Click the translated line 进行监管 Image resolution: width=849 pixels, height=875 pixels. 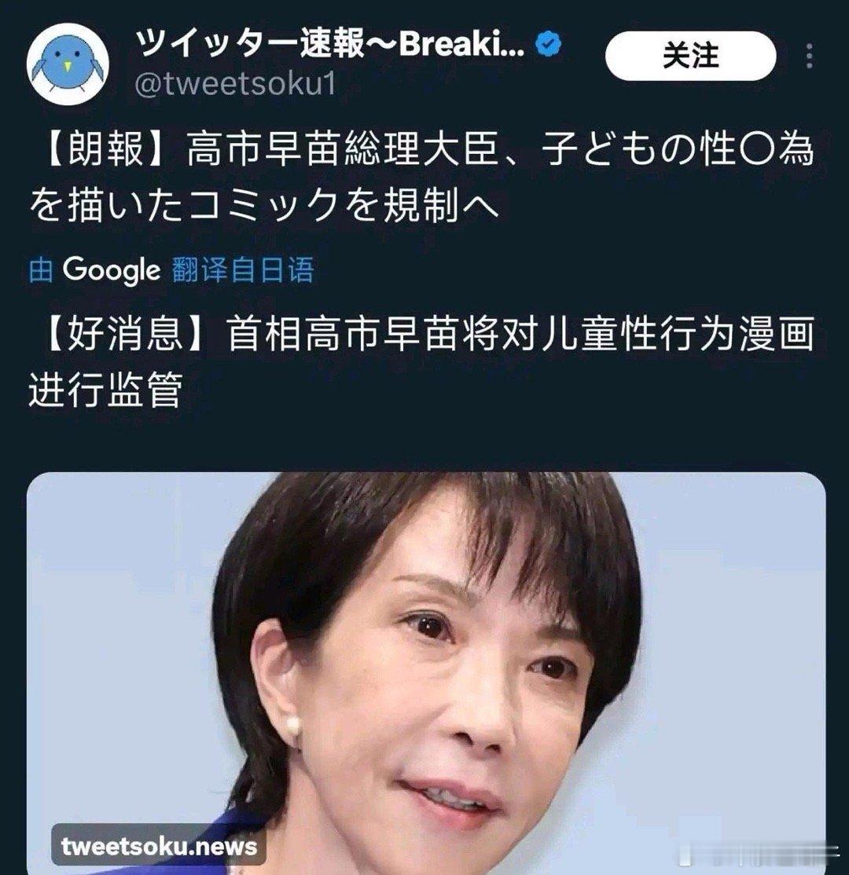[105, 389]
